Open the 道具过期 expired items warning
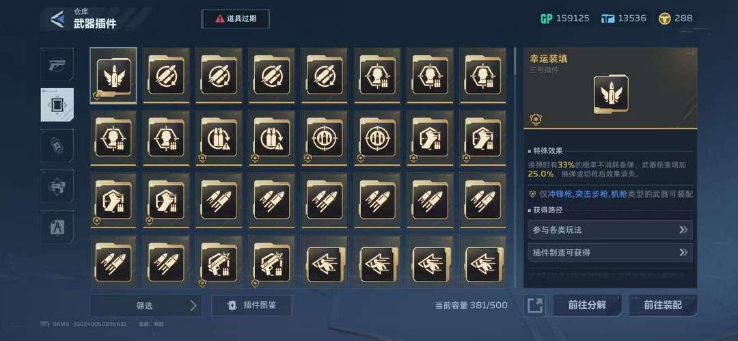Image resolution: width=738 pixels, height=341 pixels. pos(235,19)
